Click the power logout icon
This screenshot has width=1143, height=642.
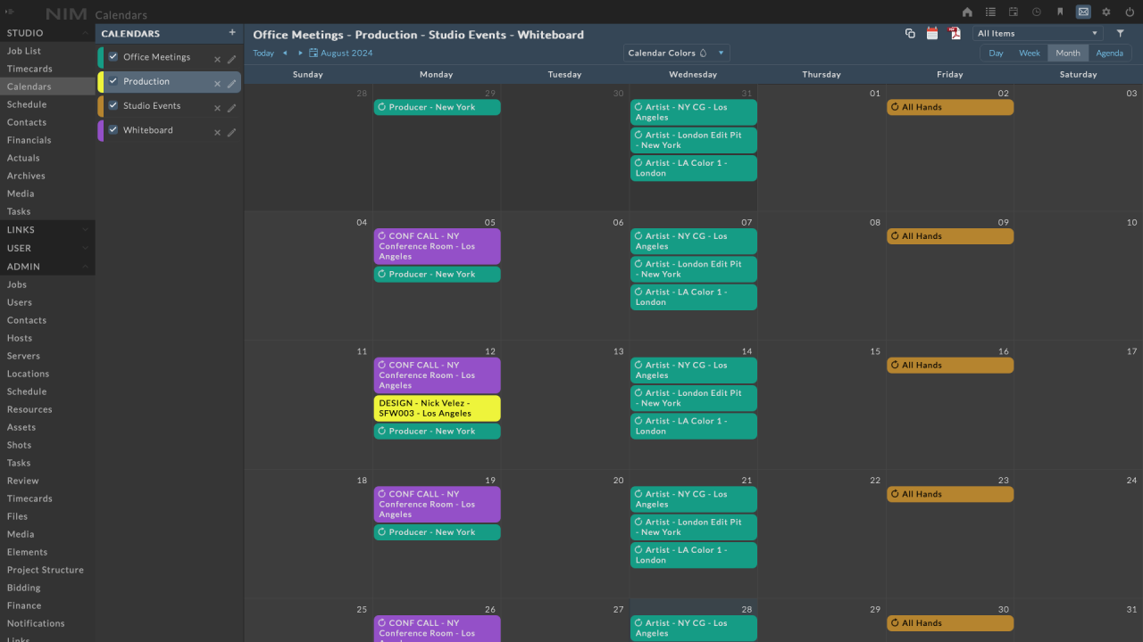1130,12
